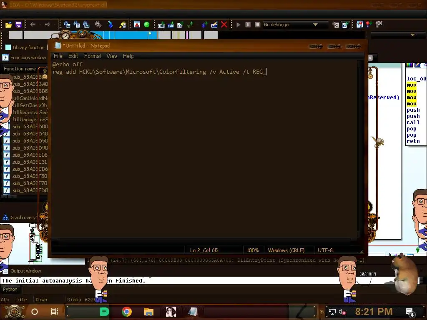This screenshot has height=320, width=427.
Task: Open the notification center icon
Action: click(410, 312)
